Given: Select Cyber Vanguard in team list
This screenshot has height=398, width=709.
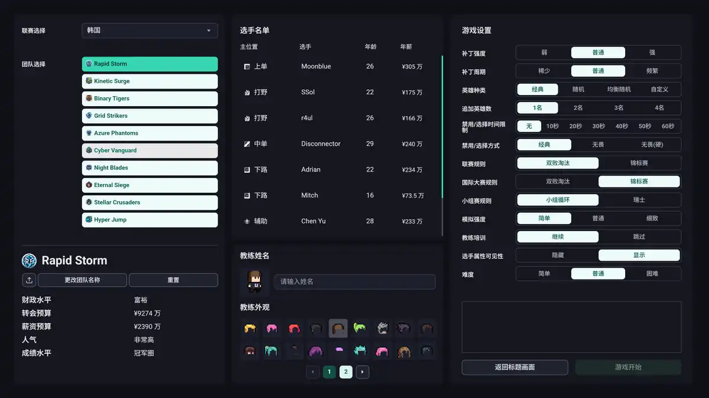Looking at the screenshot, I should click(149, 150).
